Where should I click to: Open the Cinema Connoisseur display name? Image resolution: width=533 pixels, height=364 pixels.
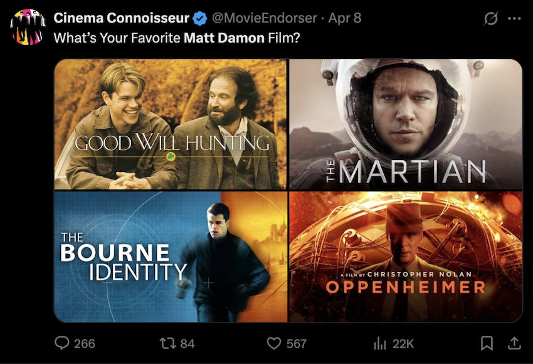[x=122, y=18]
